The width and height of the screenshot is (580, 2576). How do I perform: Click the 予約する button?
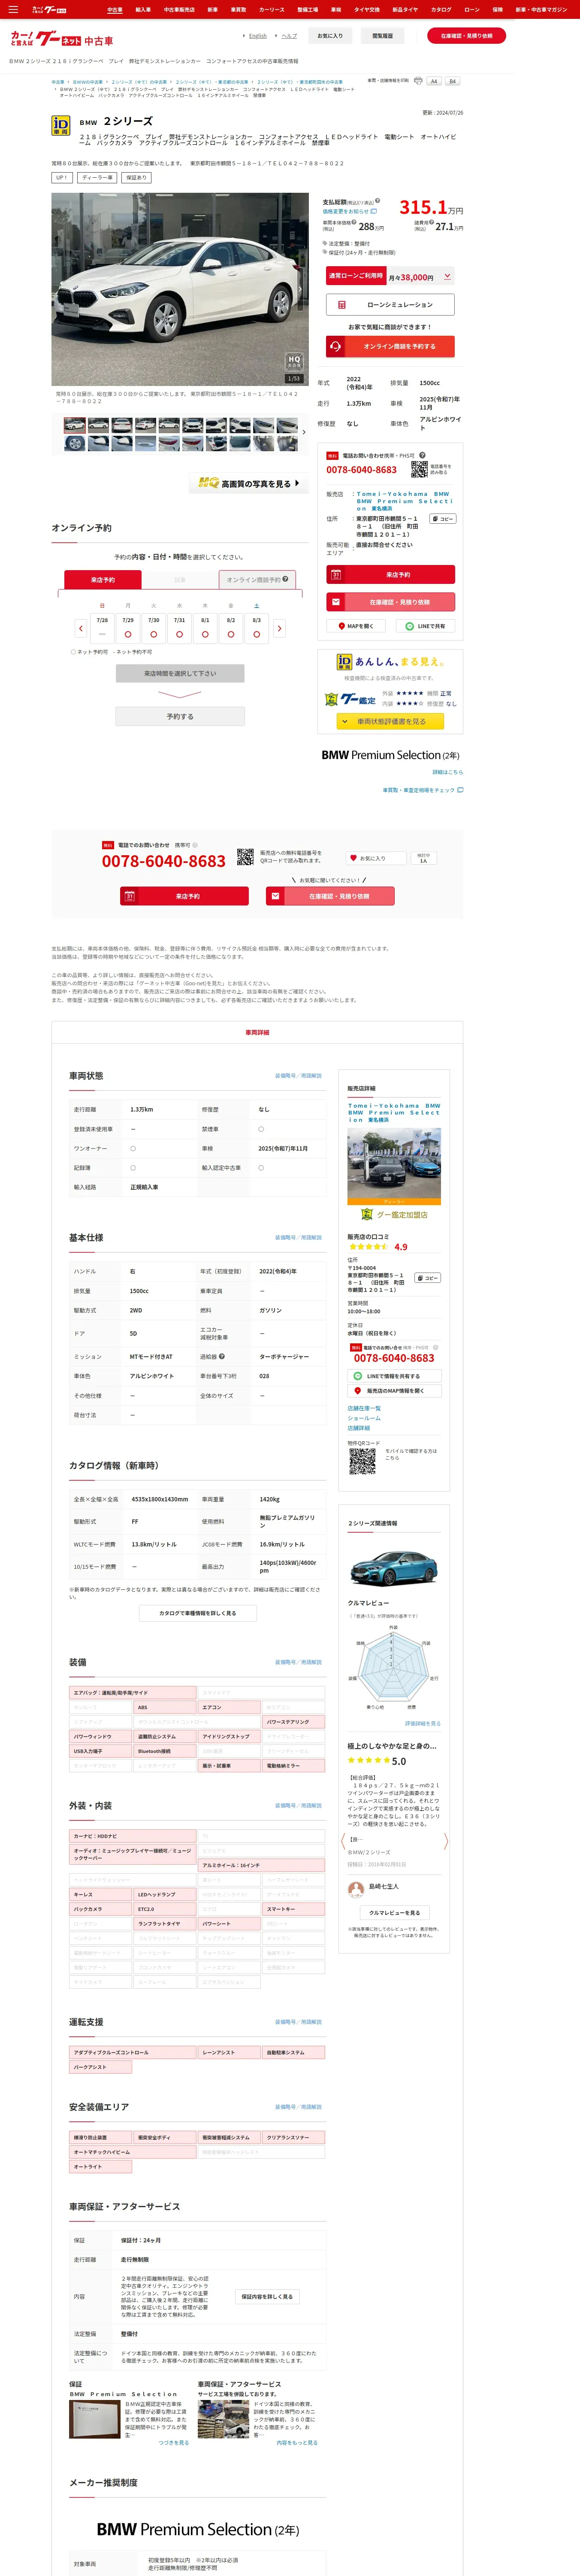180,716
